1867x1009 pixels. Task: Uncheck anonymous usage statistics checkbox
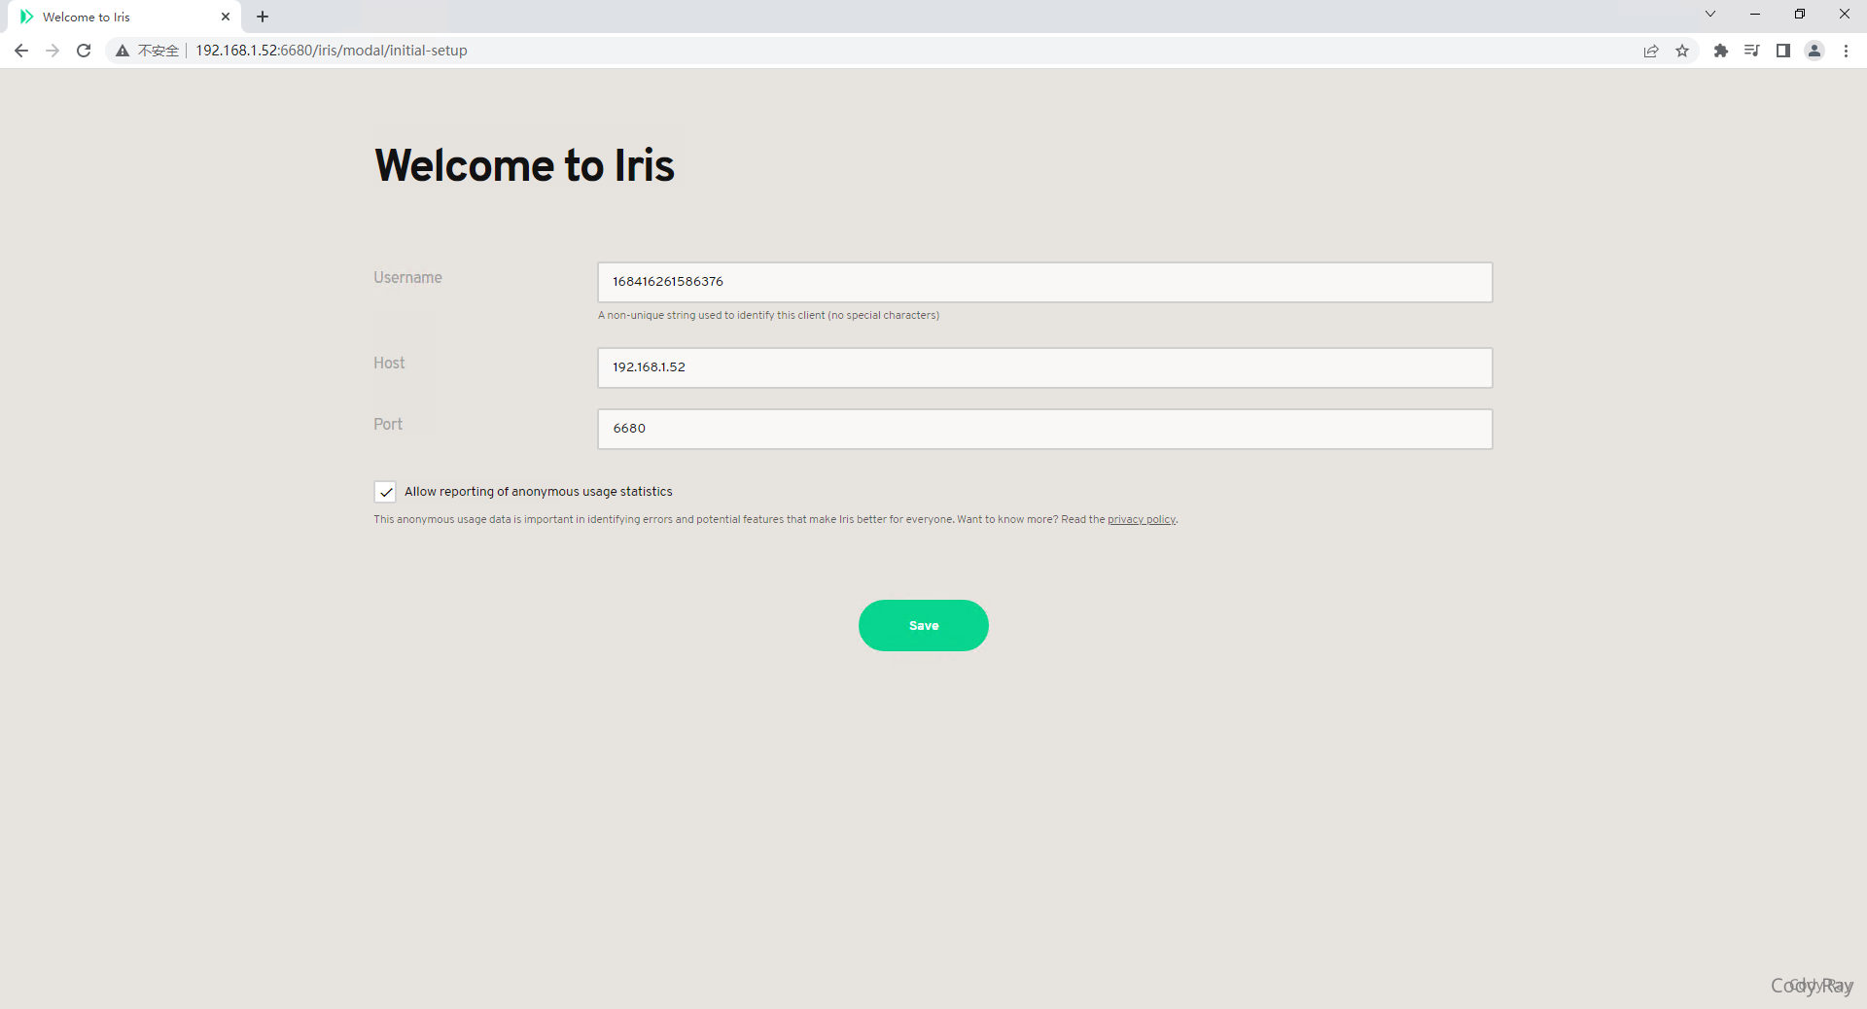coord(385,492)
